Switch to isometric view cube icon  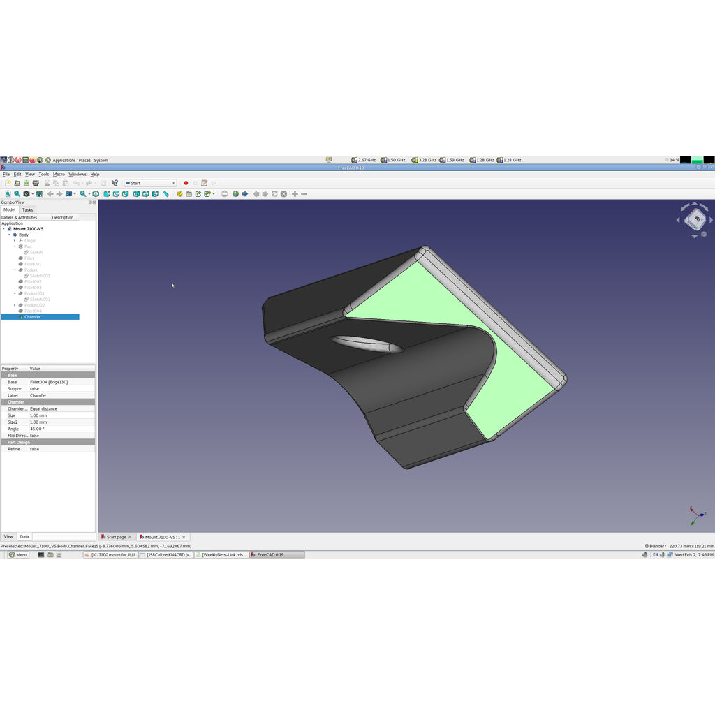[x=96, y=194]
